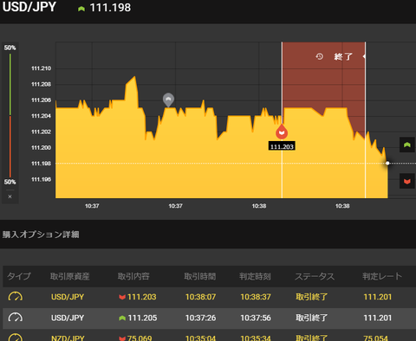The image size is (416, 341).
Task: Click the 111.210 y-axis label
Action: (41, 68)
